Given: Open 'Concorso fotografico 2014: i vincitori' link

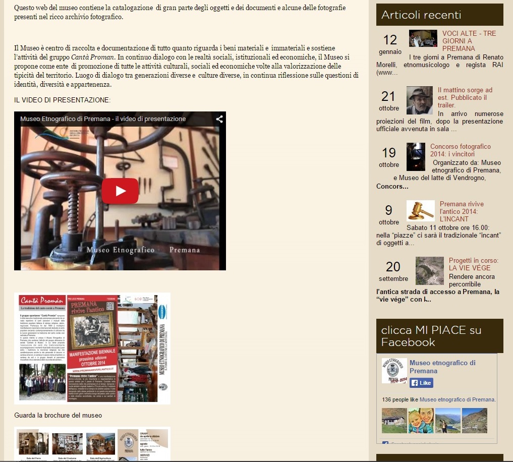Looking at the screenshot, I should point(460,150).
